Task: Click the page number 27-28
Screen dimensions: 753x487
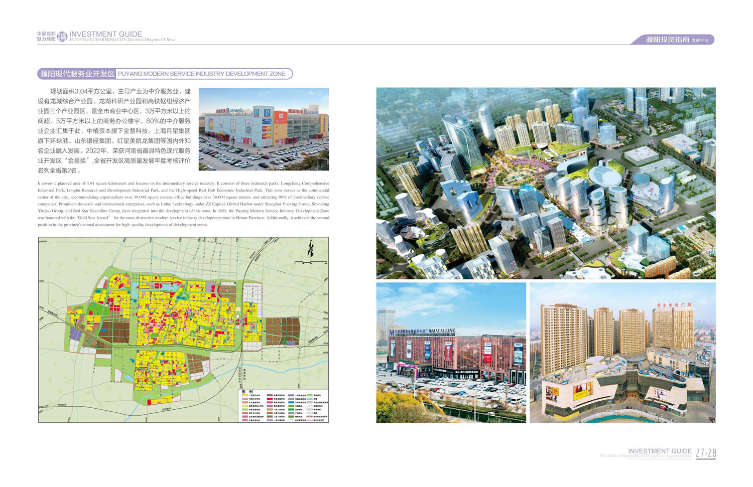Action: coord(705,453)
